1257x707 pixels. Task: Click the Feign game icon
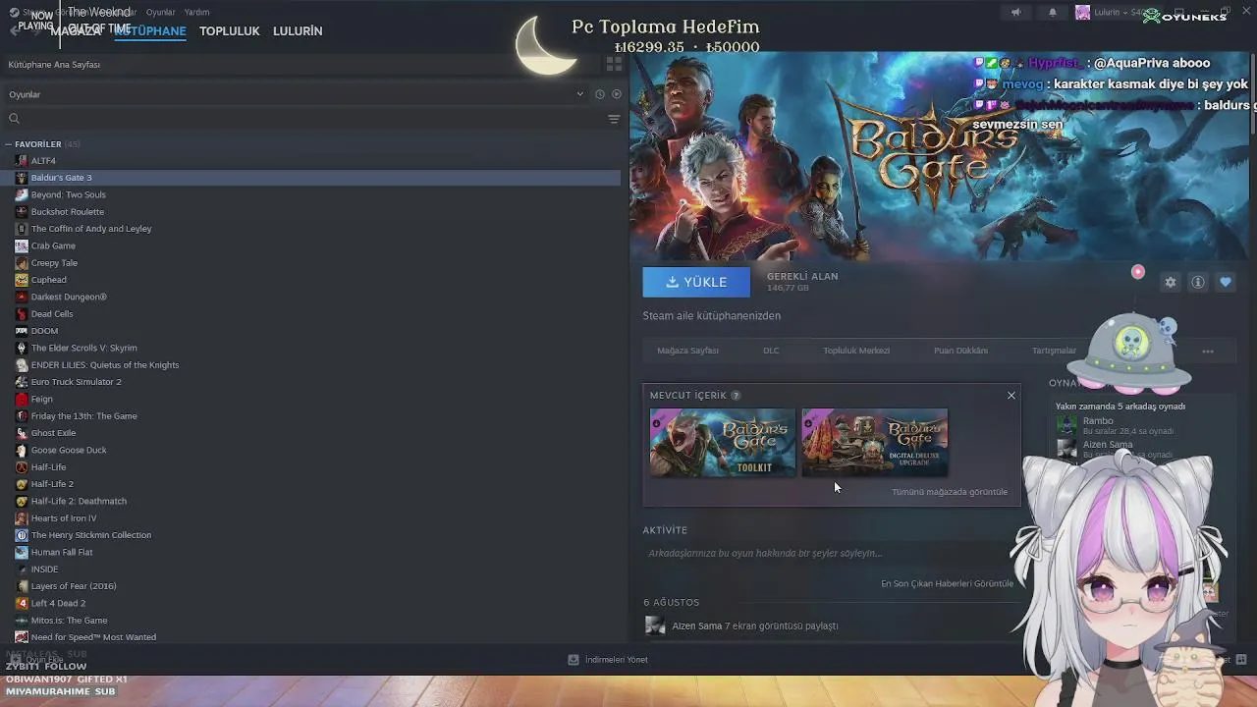(x=22, y=399)
